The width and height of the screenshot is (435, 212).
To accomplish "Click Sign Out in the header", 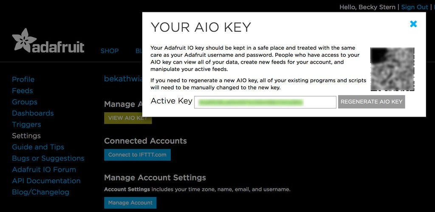I will coord(415,7).
